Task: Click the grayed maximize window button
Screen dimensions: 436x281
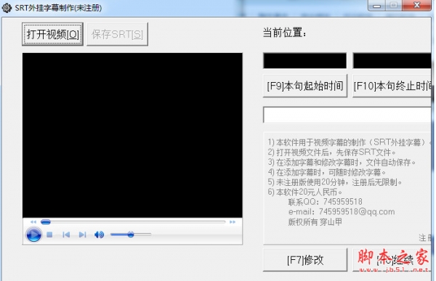Action: [393, 5]
